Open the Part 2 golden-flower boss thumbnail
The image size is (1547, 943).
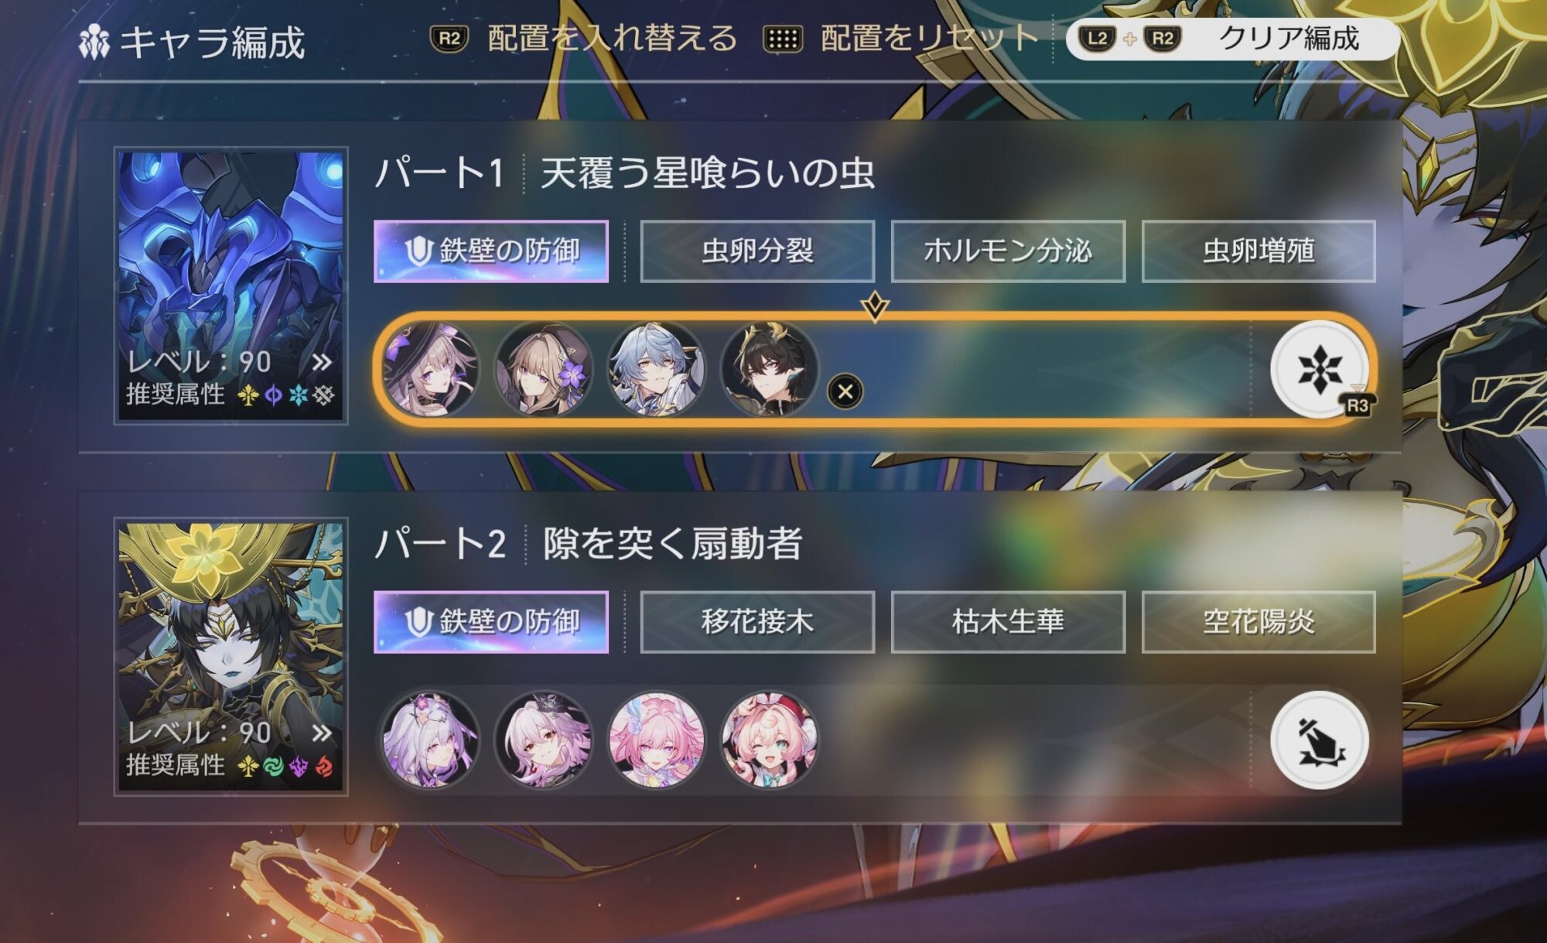click(x=231, y=657)
